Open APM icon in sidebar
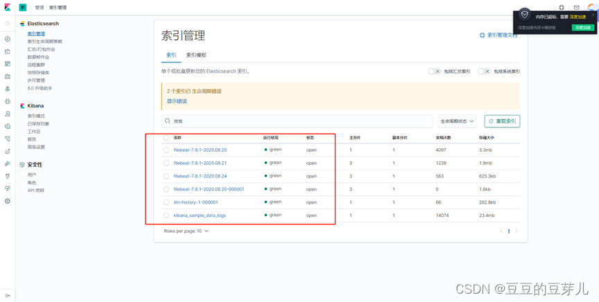Viewport: 599px width, 302px height. 7,139
